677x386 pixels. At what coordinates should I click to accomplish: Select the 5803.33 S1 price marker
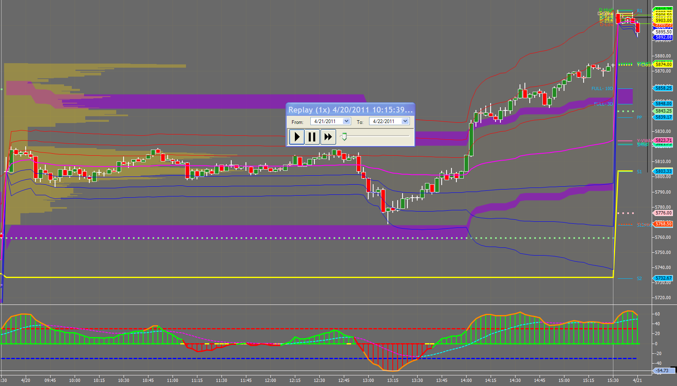[x=664, y=172]
